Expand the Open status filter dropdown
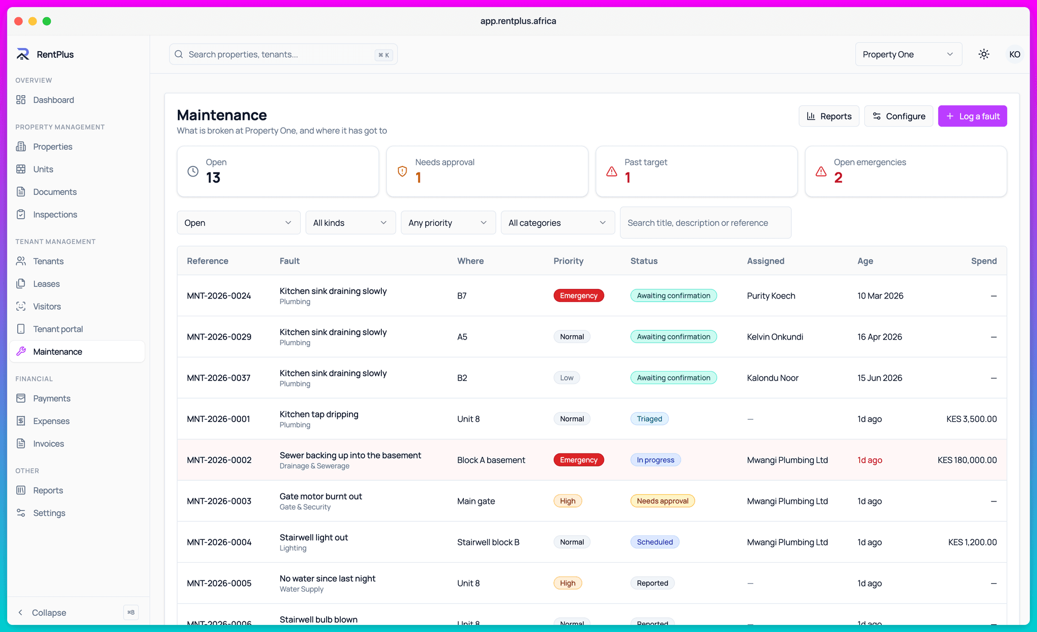The width and height of the screenshot is (1037, 632). click(238, 223)
